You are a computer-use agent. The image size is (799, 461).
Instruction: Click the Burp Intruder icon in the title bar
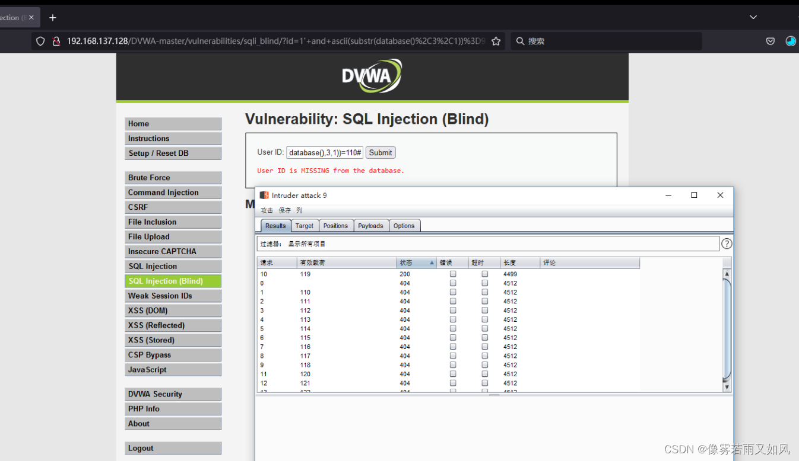tap(264, 195)
